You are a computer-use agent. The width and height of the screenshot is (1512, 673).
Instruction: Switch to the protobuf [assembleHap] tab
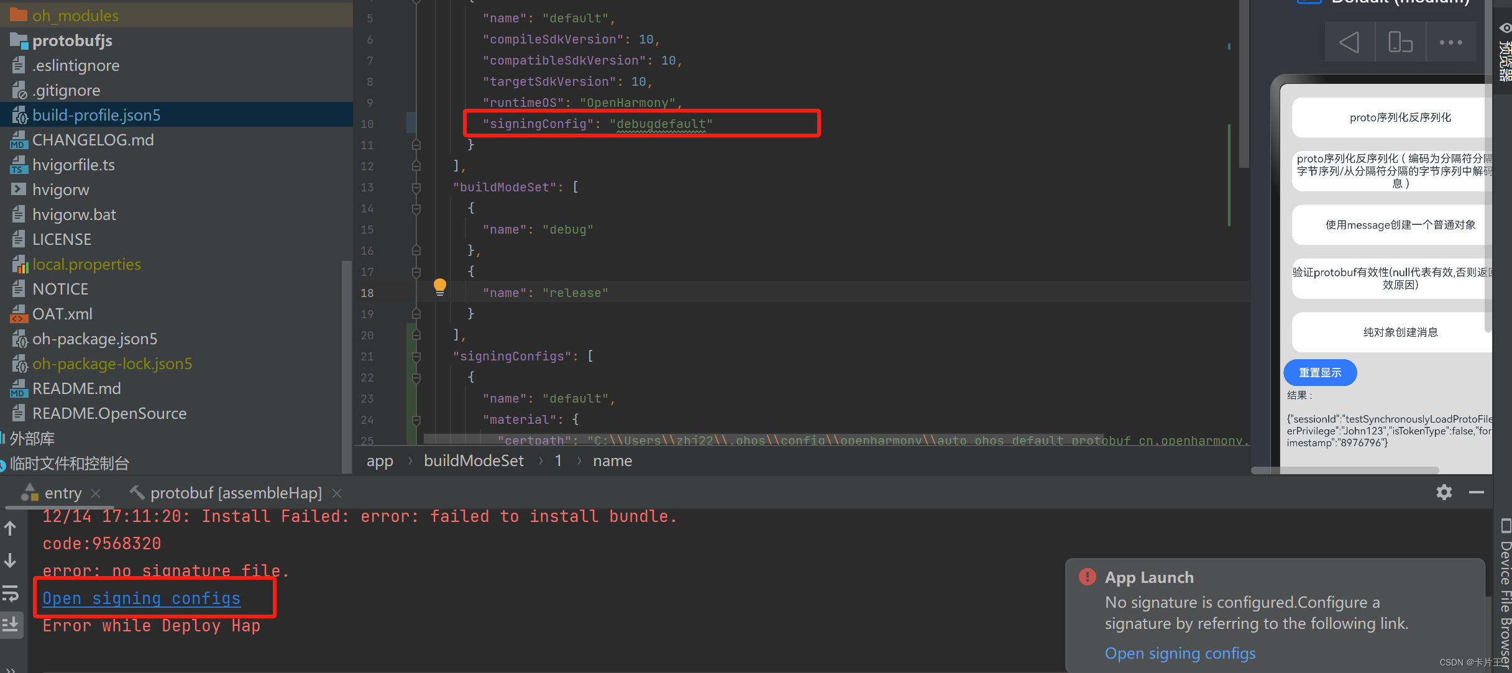coord(236,493)
